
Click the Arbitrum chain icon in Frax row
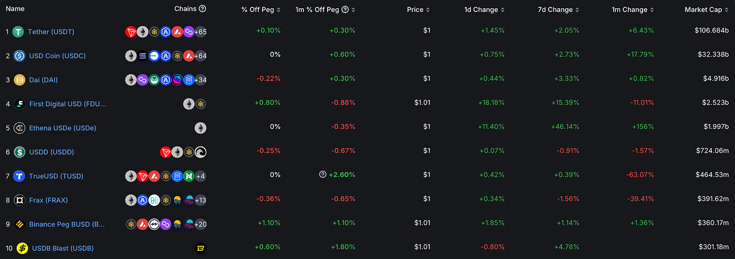click(x=142, y=200)
